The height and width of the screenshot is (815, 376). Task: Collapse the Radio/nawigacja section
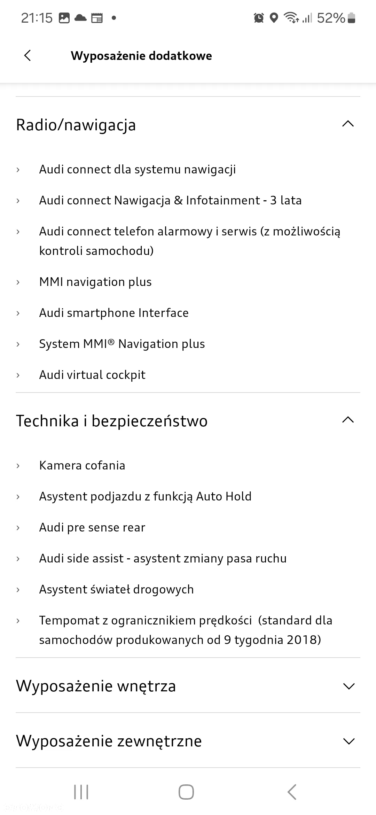point(348,124)
